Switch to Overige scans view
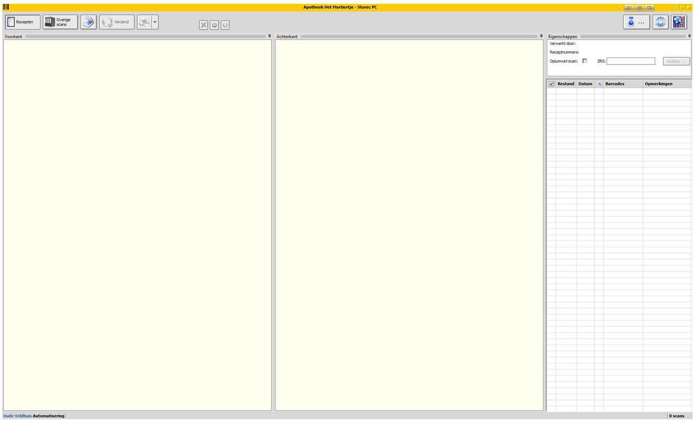 coord(60,22)
